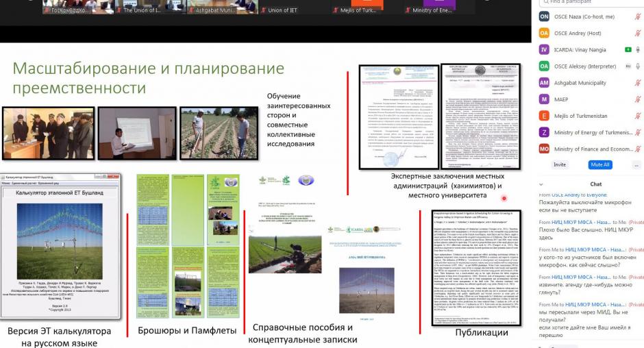Unmute Mejlis of Turkmenistan's microphone
The width and height of the screenshot is (644, 348).
(637, 116)
